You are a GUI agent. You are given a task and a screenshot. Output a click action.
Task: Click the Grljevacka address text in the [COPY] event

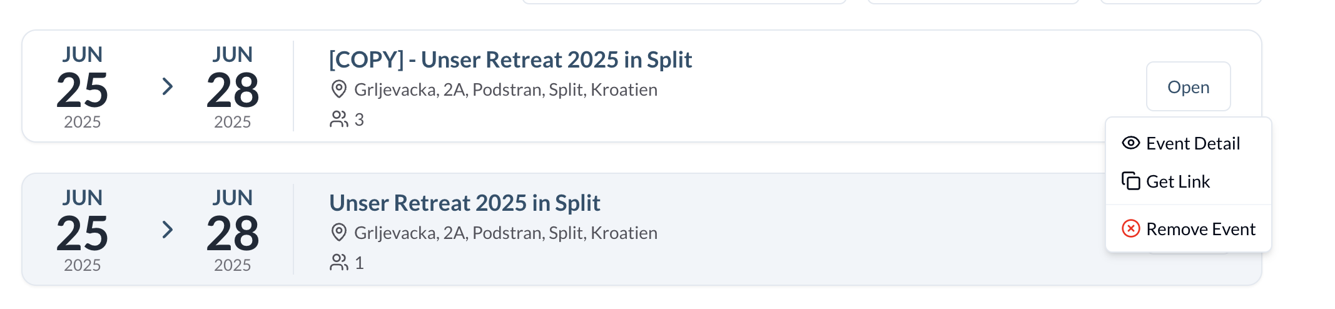pyautogui.click(x=505, y=90)
